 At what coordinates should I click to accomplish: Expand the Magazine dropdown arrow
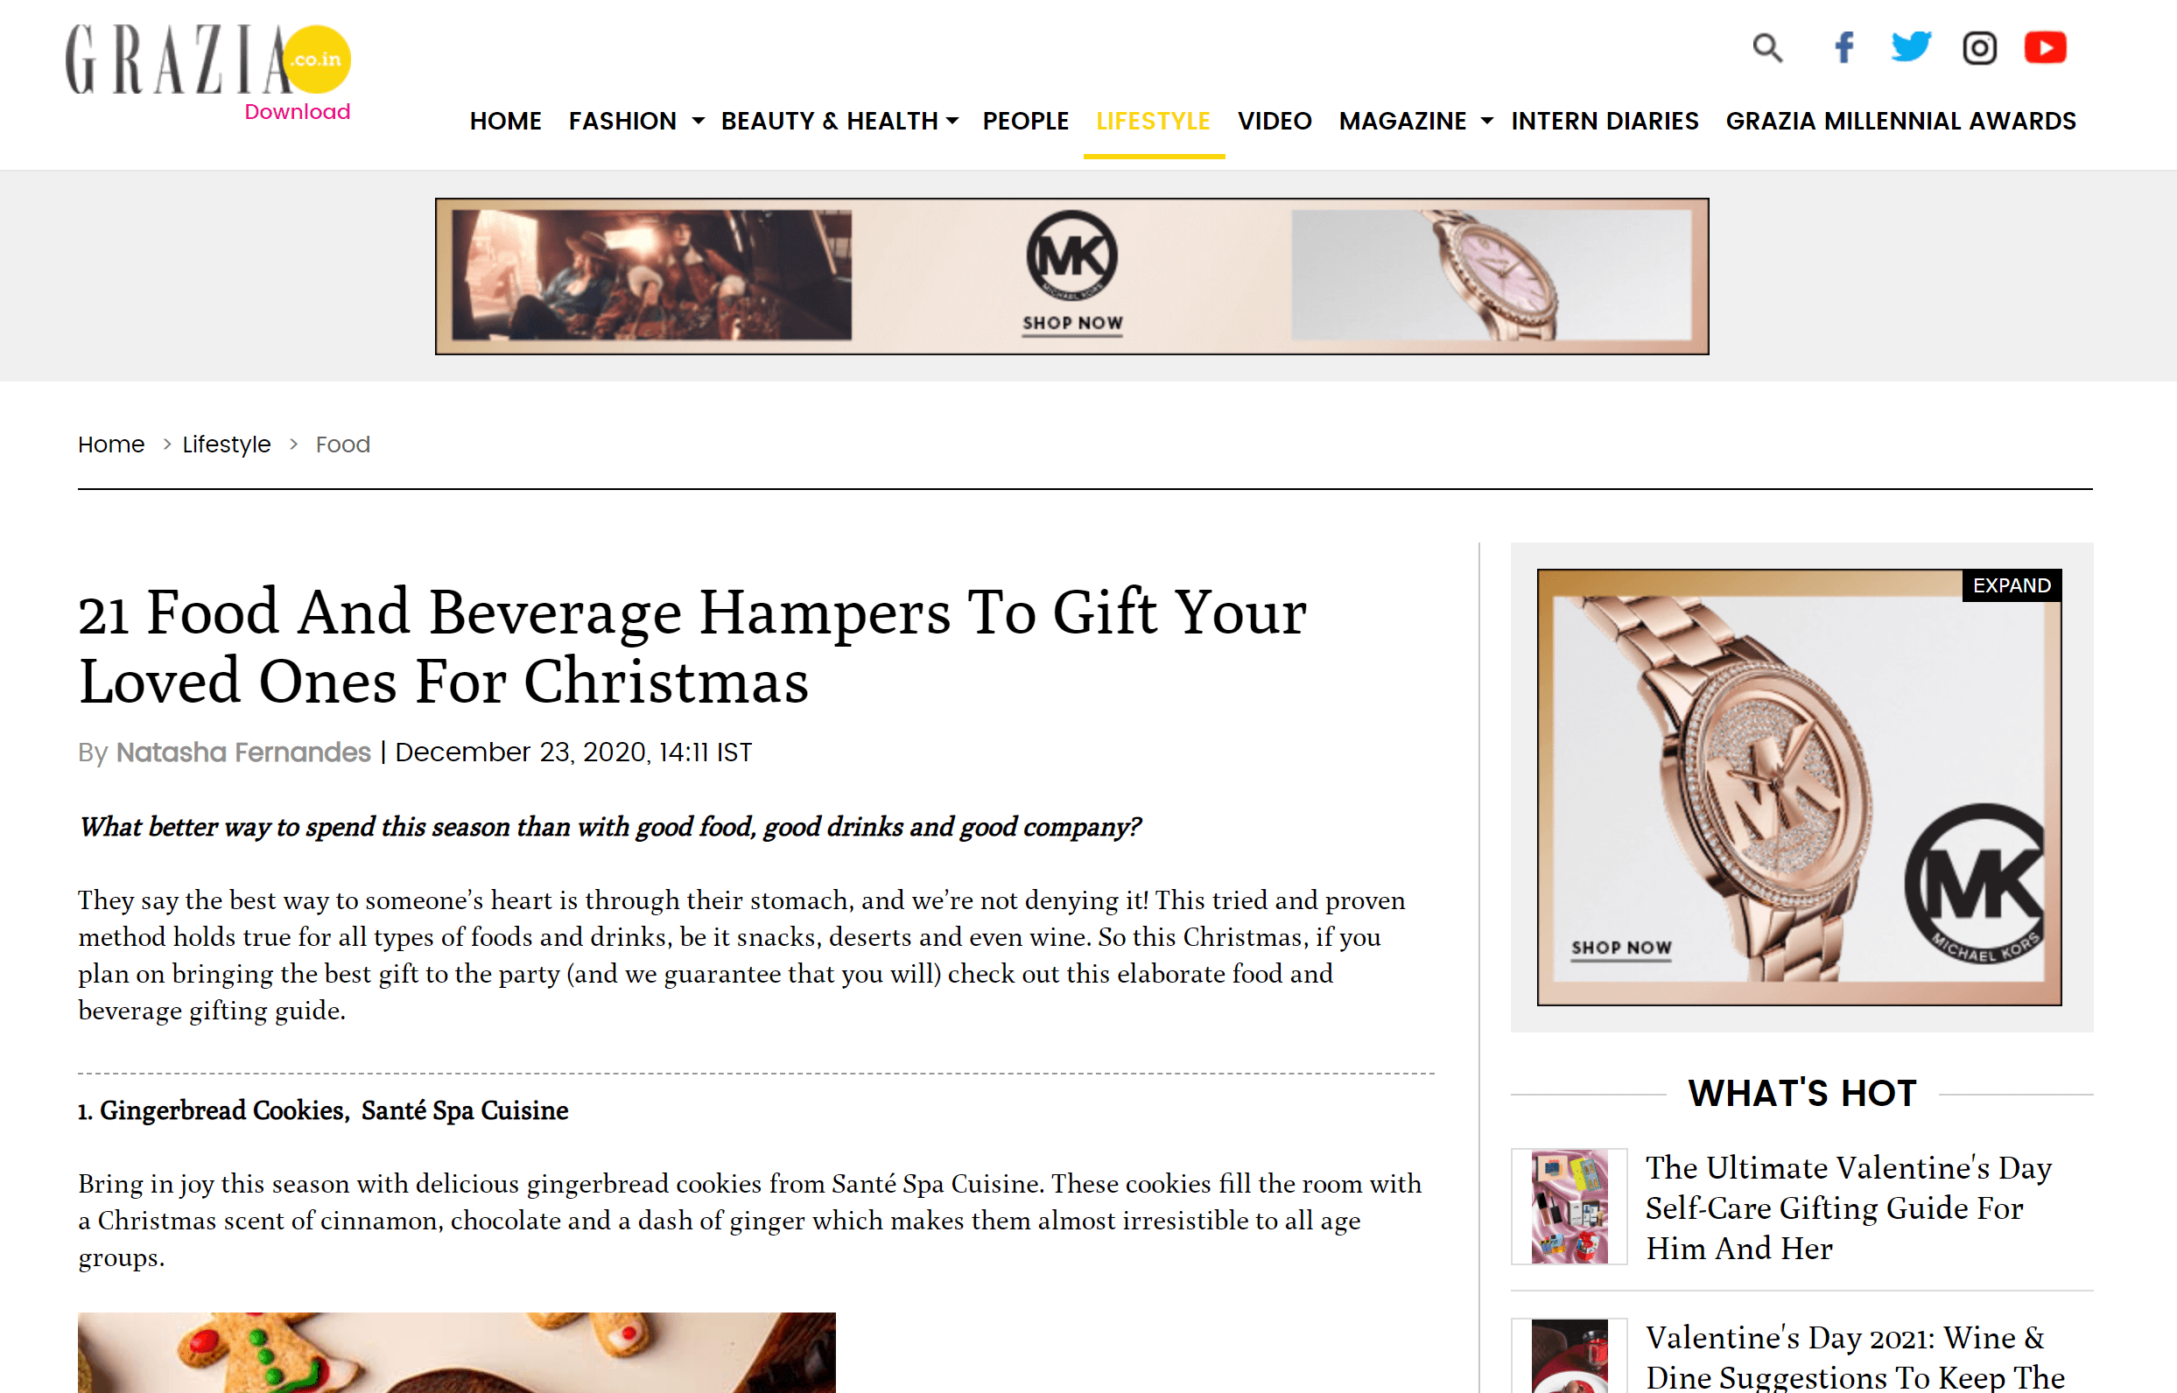point(1486,120)
